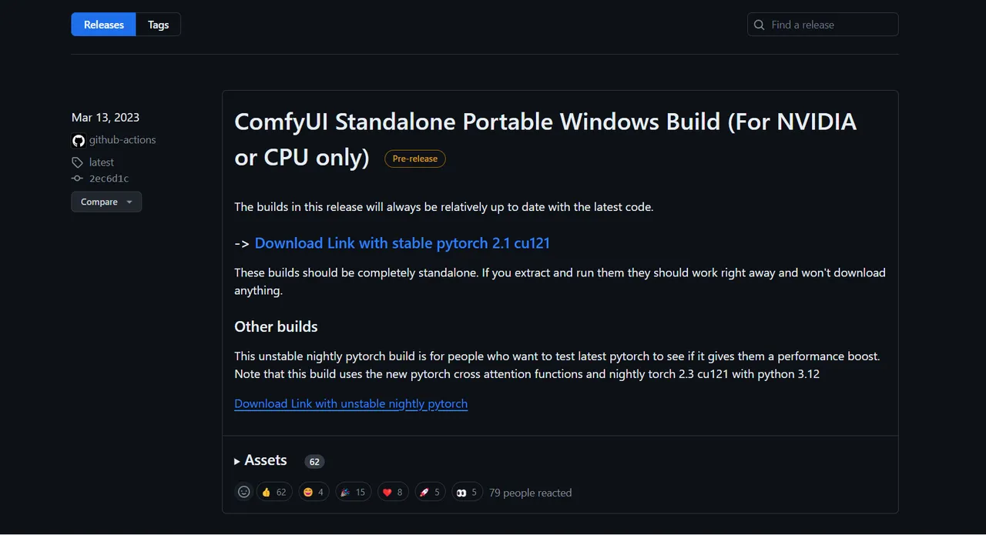The height and width of the screenshot is (535, 986).
Task: Select the Releases tab
Action: point(104,25)
